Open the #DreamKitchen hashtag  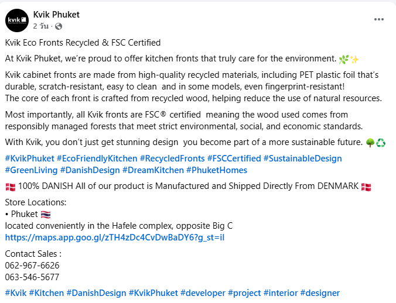click(152, 170)
